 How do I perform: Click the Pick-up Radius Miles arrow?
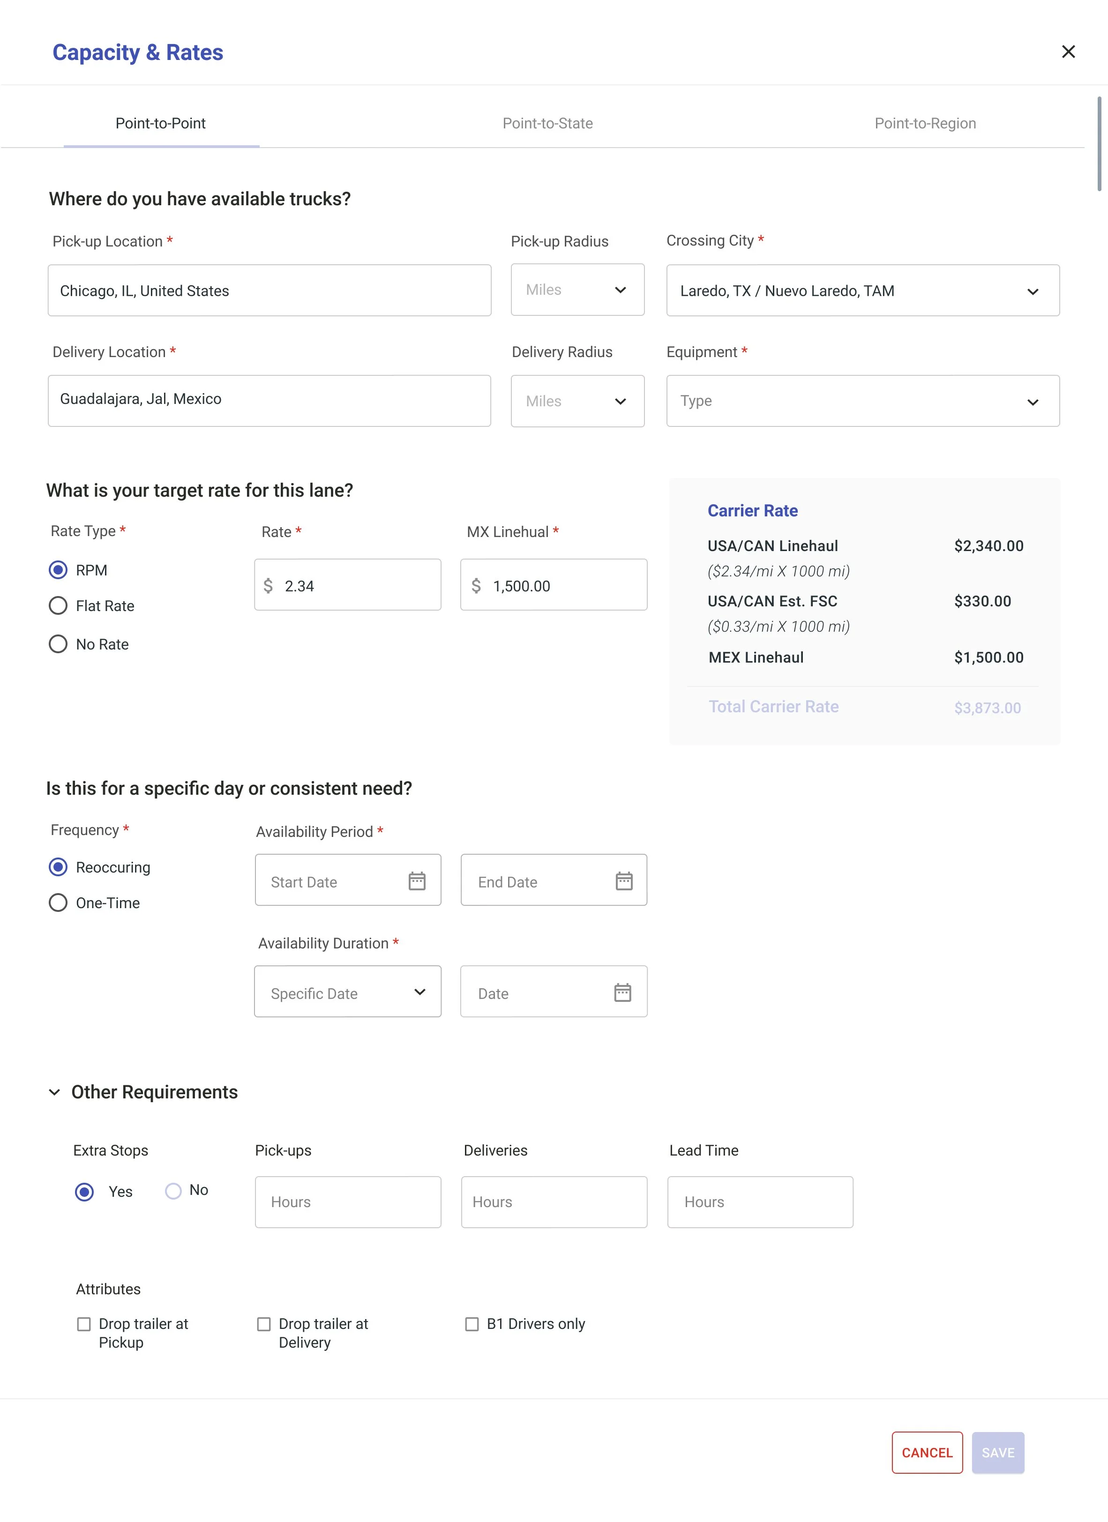(620, 290)
